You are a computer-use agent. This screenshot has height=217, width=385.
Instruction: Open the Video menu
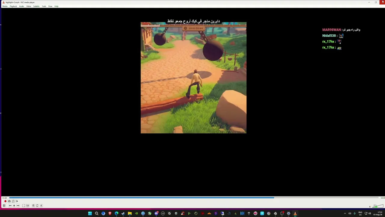[29, 6]
